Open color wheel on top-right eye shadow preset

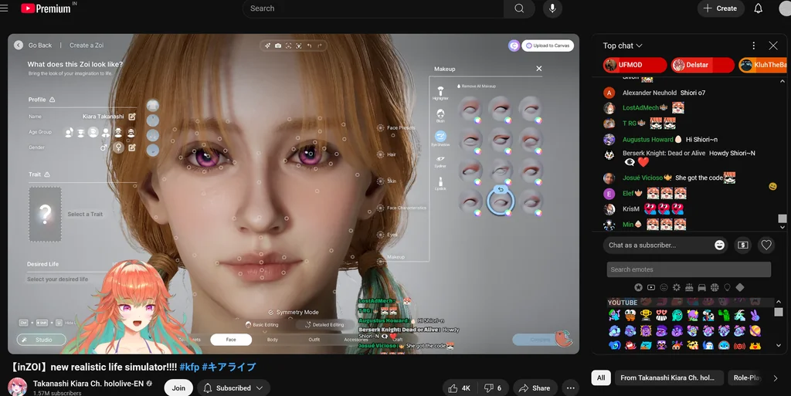coord(538,120)
